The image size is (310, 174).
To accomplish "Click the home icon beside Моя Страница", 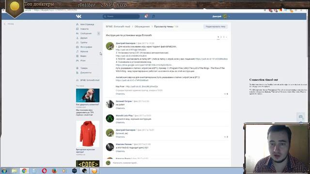I will (77, 24).
